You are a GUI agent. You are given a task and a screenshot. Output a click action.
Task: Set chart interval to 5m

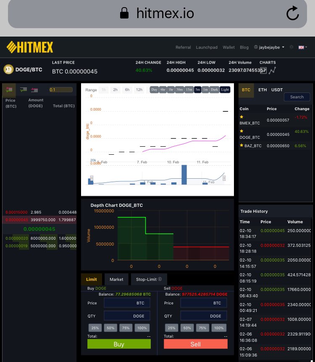click(198, 90)
